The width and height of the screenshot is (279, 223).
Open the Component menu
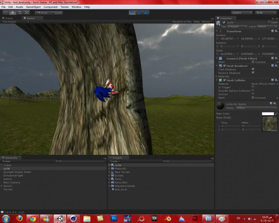tap(51, 7)
